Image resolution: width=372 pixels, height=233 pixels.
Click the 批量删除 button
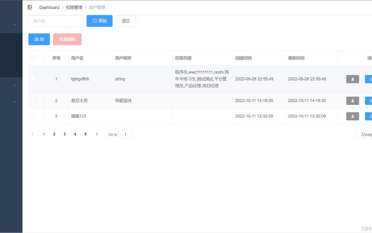(x=67, y=39)
